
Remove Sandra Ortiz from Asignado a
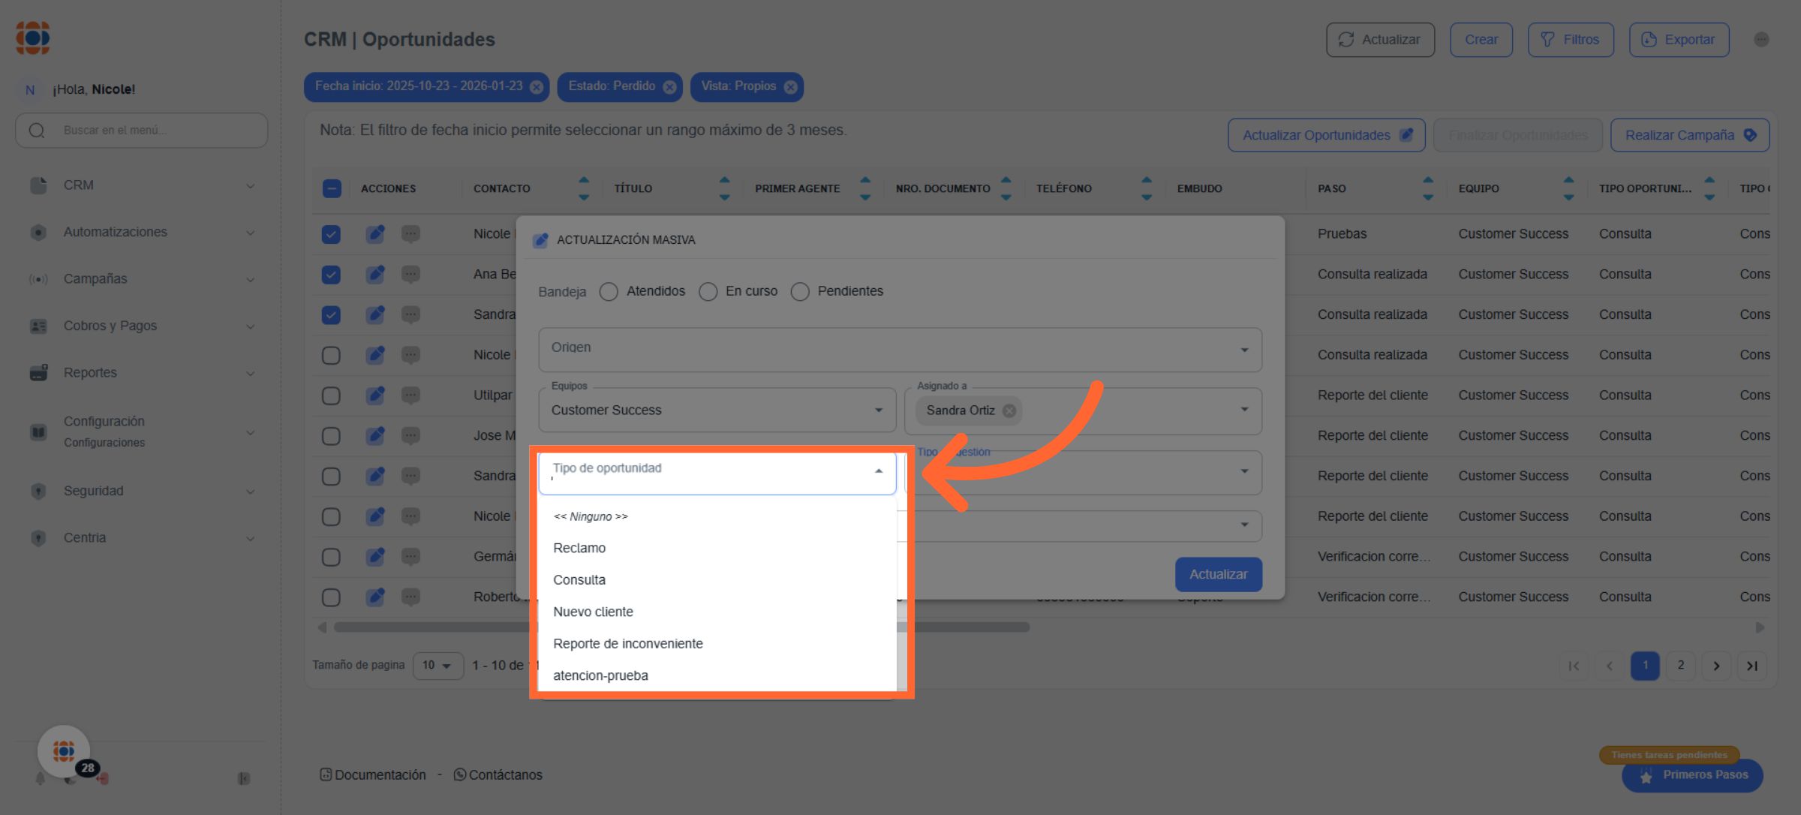(1009, 411)
